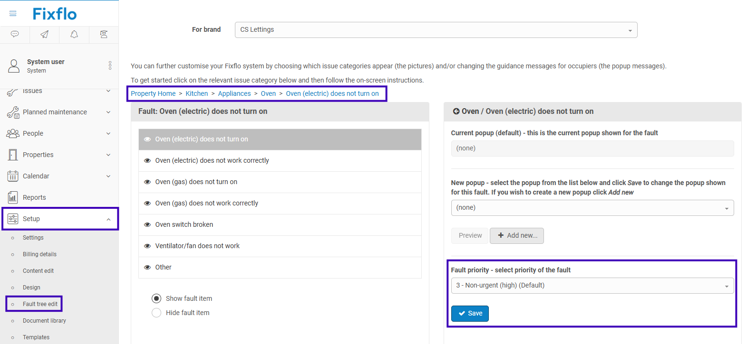747x344 pixels.
Task: Toggle eye icon for Oven (gas) does not work correctly
Action: point(147,204)
